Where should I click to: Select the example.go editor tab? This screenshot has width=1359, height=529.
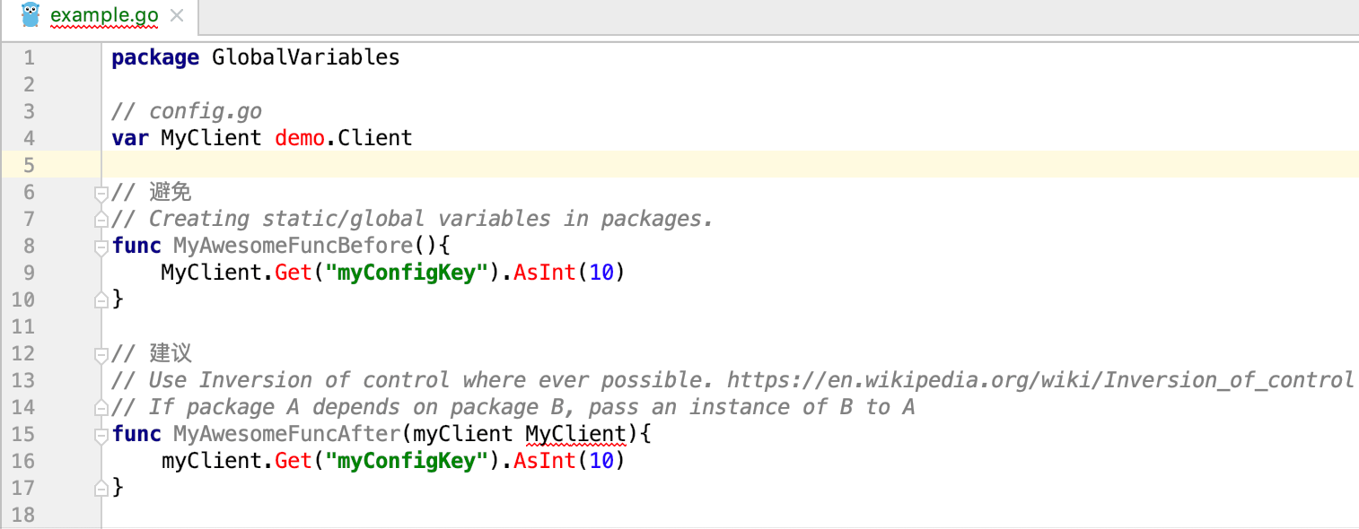[101, 15]
